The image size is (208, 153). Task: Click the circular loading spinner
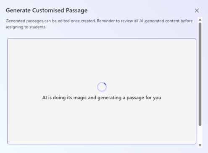point(102,87)
